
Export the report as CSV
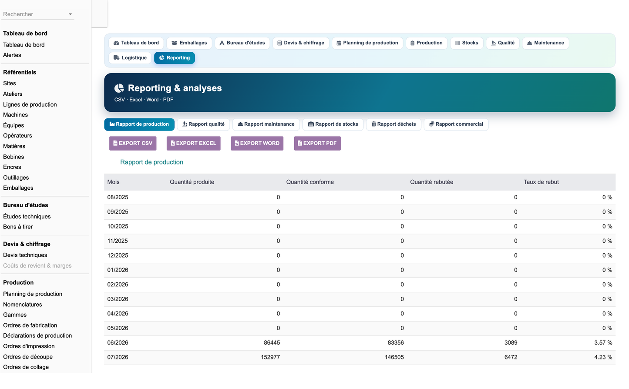133,144
